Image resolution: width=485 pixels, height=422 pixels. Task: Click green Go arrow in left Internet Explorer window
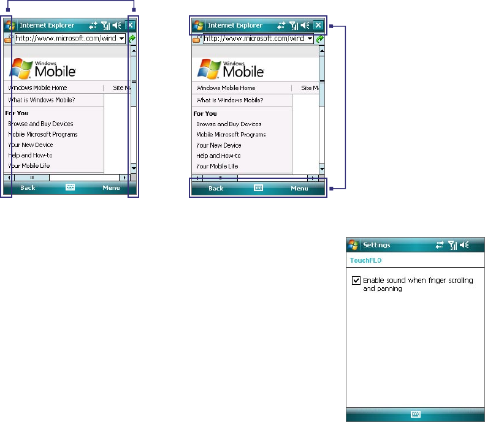[x=132, y=39]
